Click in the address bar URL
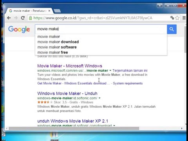 tap(93, 18)
